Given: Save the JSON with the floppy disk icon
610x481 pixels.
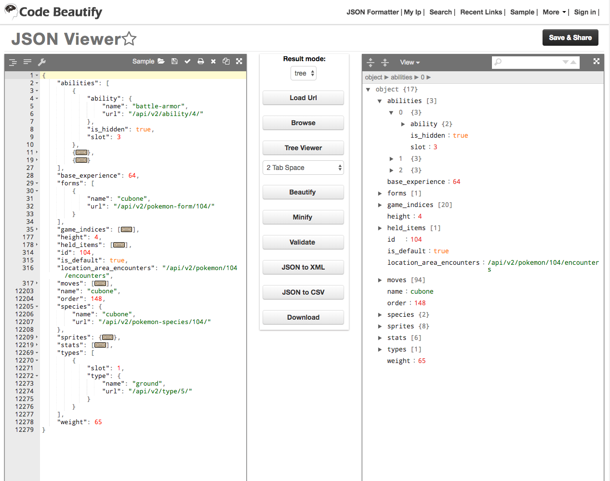Looking at the screenshot, I should click(x=174, y=61).
